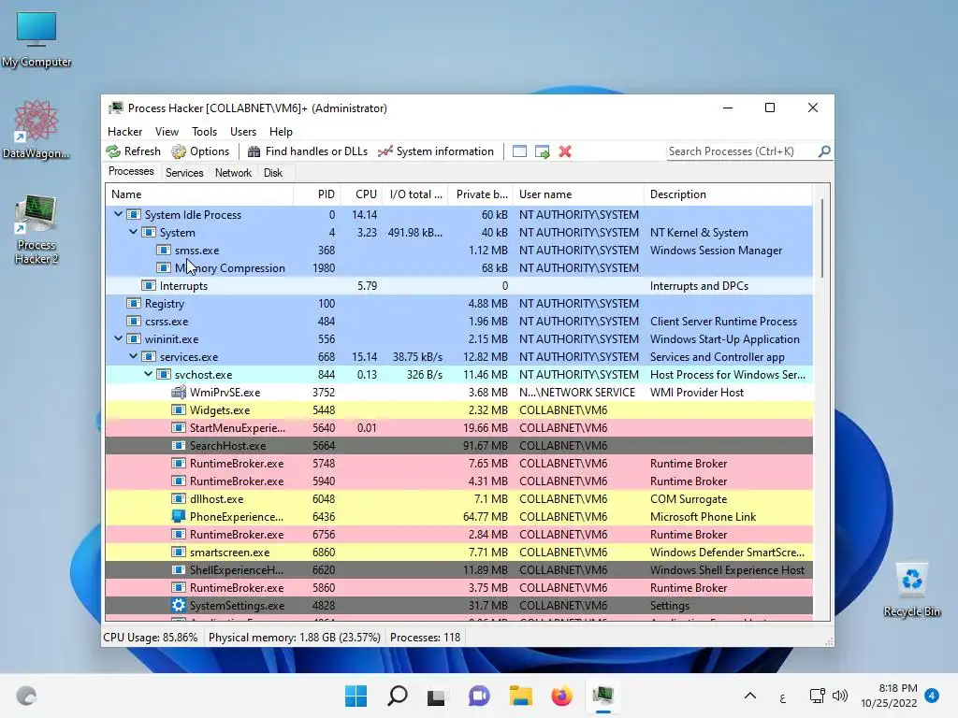
Task: Open the Tools menu
Action: point(204,131)
